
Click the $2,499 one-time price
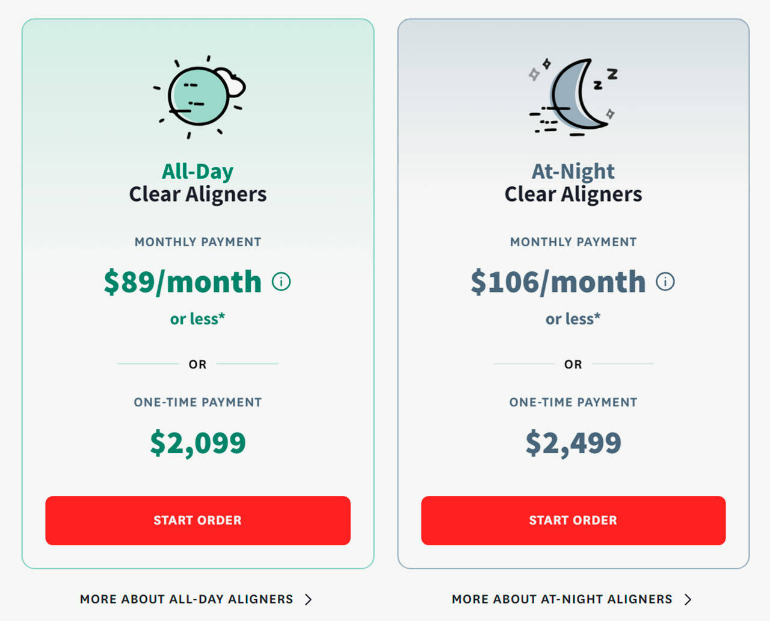tap(573, 443)
